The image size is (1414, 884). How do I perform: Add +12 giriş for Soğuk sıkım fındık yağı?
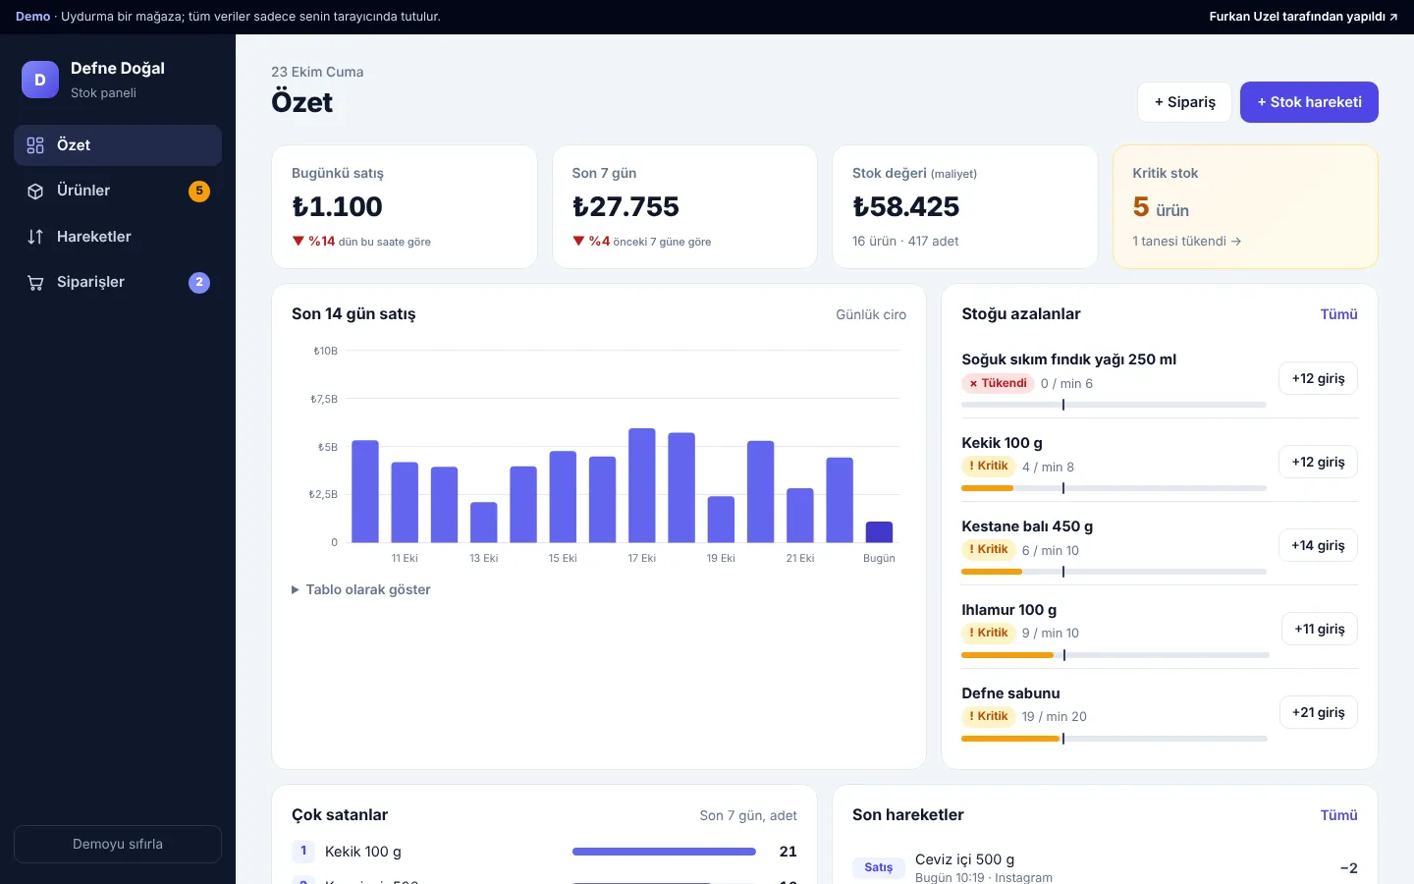[x=1318, y=378]
